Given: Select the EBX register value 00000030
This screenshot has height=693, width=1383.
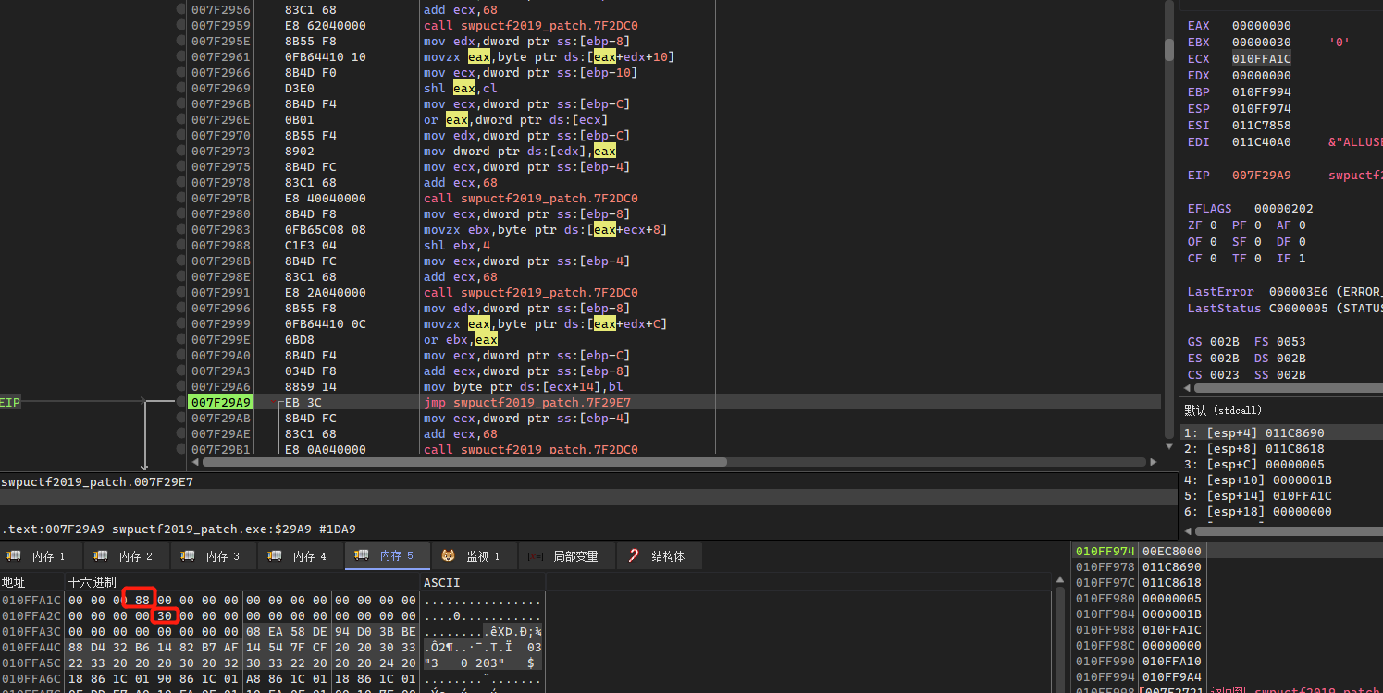Looking at the screenshot, I should [x=1262, y=43].
